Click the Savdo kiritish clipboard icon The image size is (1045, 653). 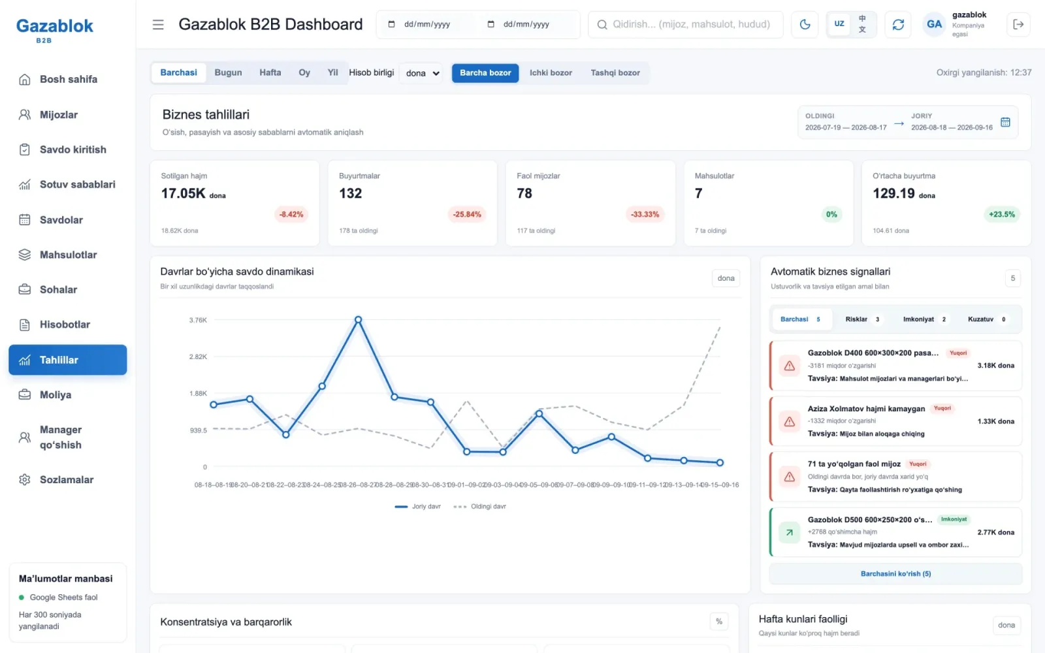pos(25,150)
